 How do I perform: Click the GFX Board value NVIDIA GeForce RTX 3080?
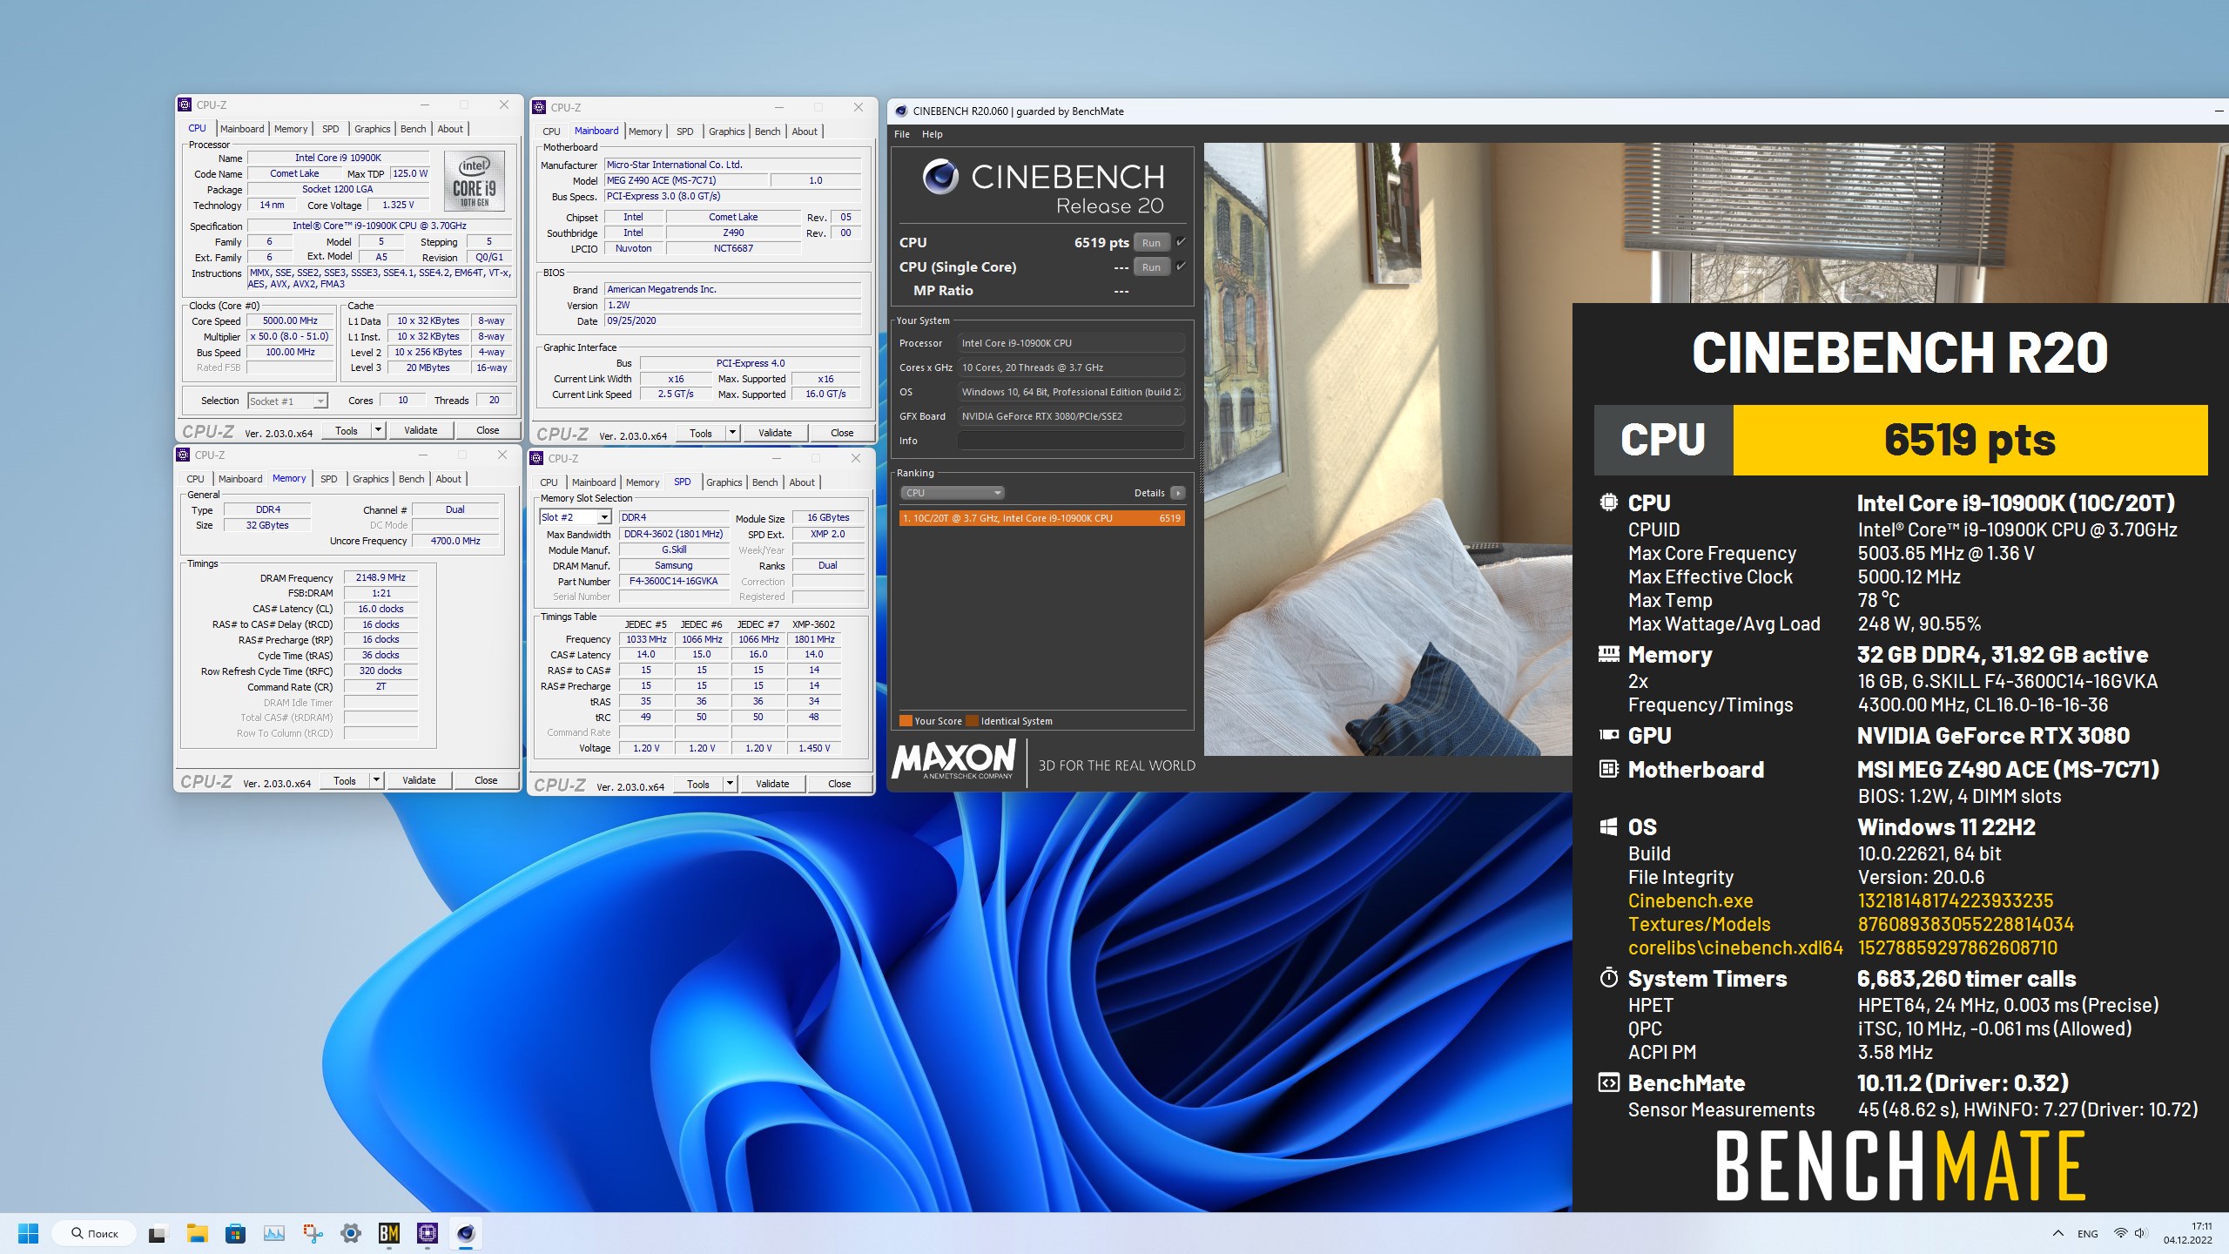[x=1071, y=416]
